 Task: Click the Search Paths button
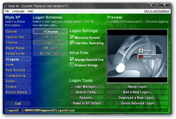click(x=87, y=92)
